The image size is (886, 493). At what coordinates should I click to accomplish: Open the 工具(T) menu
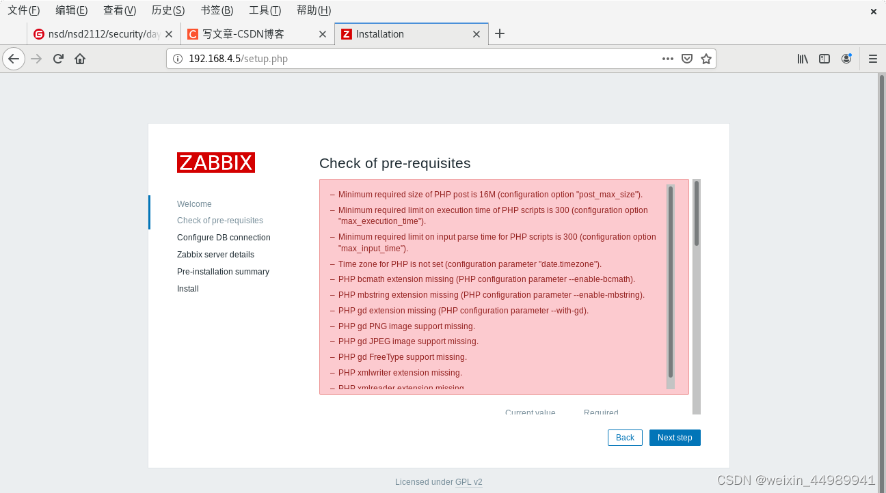[265, 10]
